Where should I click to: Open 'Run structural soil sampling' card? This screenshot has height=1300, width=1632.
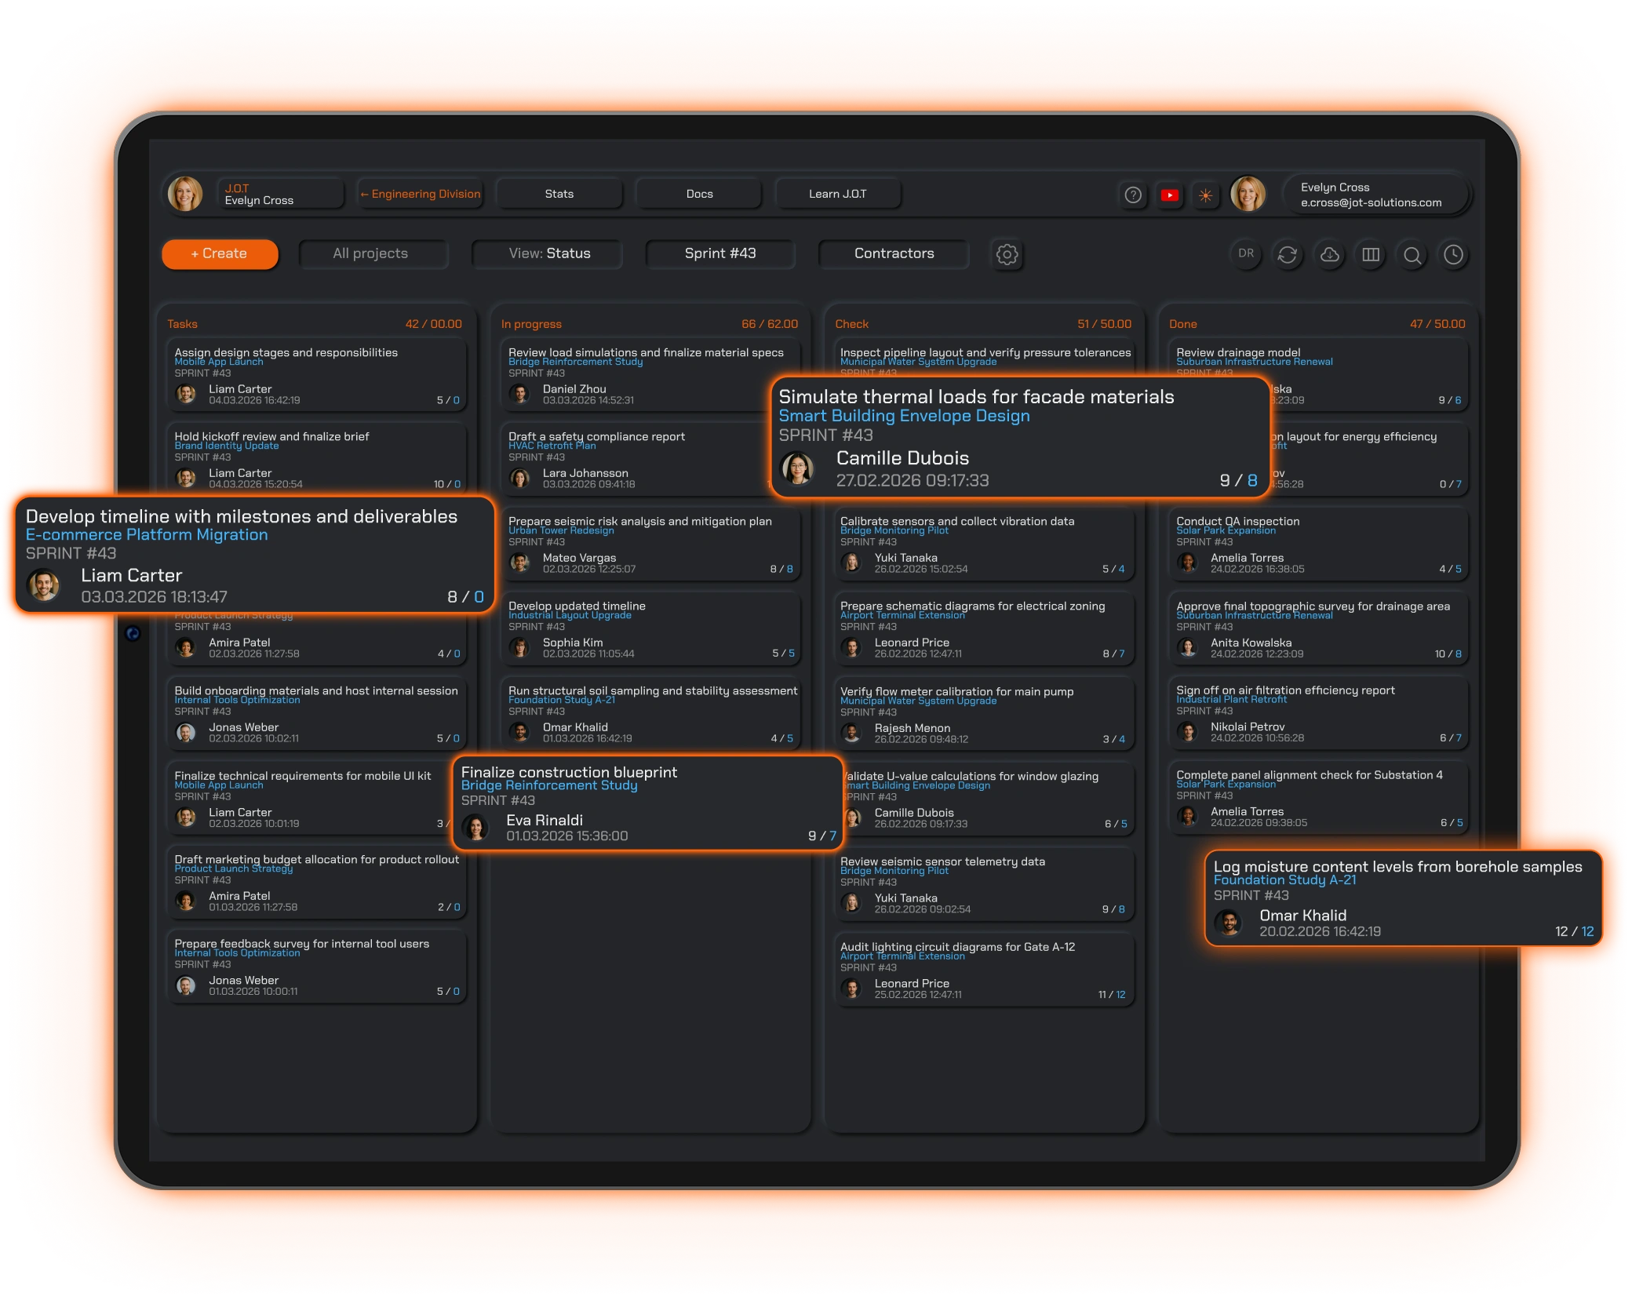click(x=650, y=713)
